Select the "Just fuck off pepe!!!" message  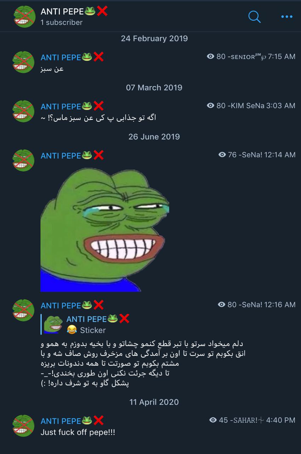pos(78,432)
